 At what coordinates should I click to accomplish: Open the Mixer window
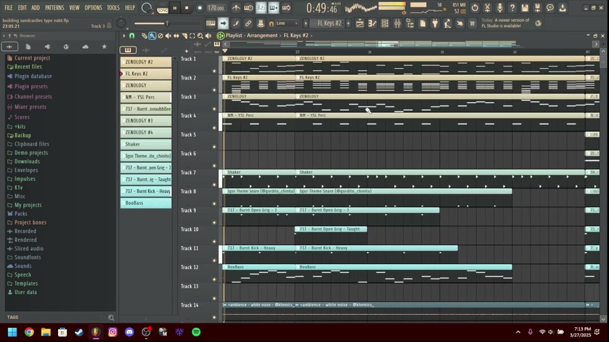pyautogui.click(x=397, y=23)
